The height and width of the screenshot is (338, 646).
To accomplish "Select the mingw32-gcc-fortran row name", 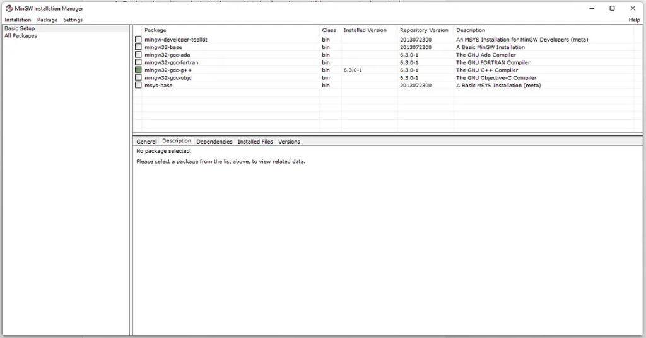I will (x=172, y=62).
